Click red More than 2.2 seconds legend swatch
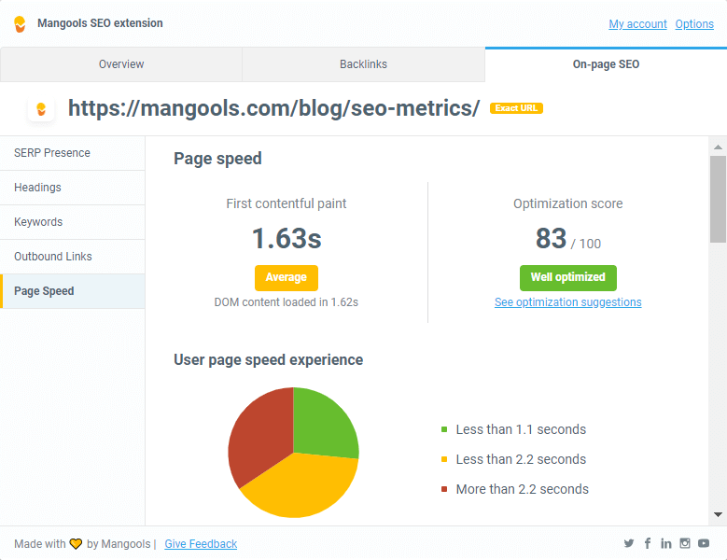This screenshot has height=560, width=727. [444, 489]
